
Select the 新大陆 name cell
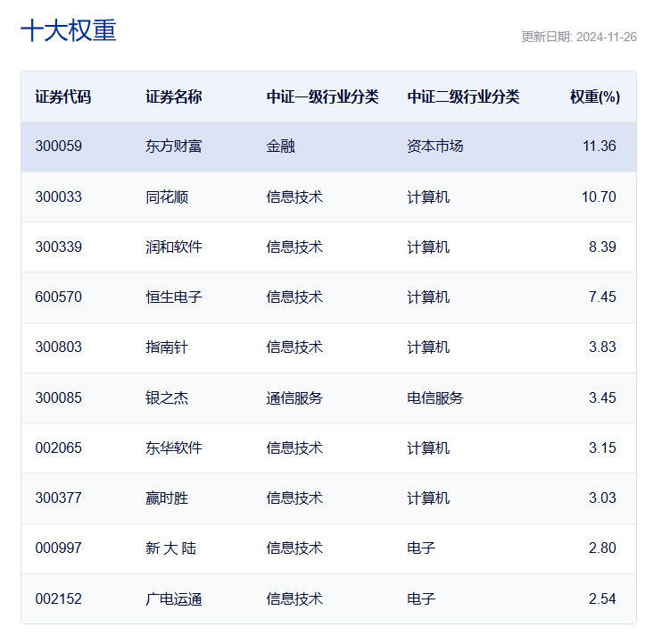171,548
